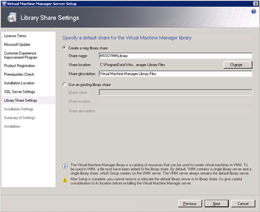
Task: Click the disabled existing Share name field
Action: click(x=175, y=92)
